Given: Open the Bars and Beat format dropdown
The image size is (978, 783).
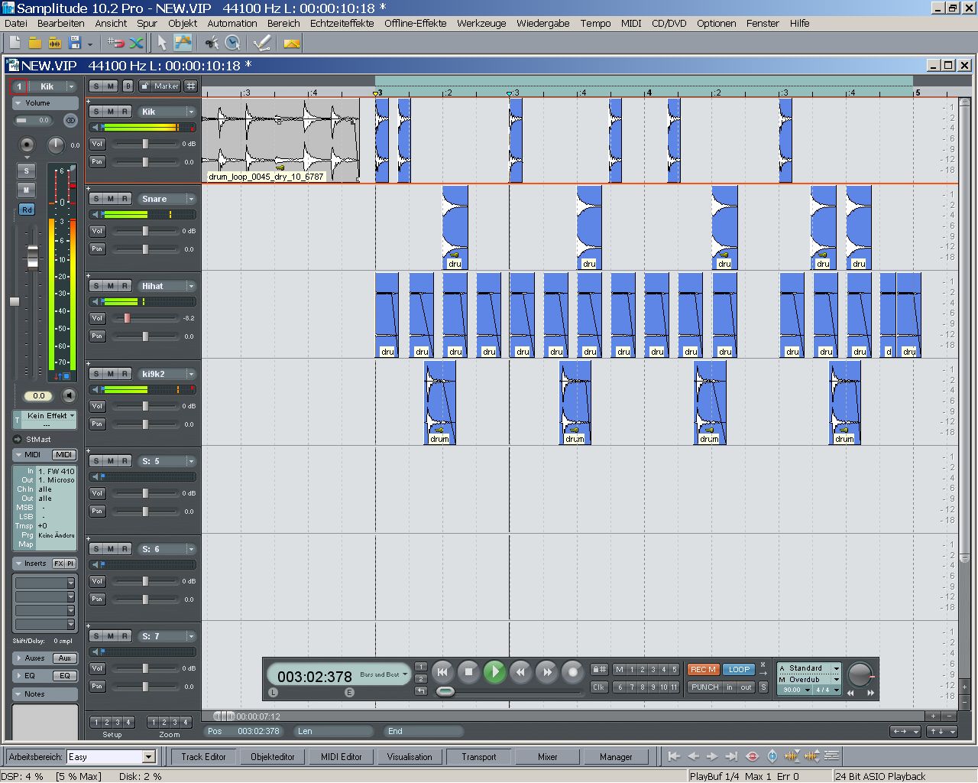Looking at the screenshot, I should [405, 674].
